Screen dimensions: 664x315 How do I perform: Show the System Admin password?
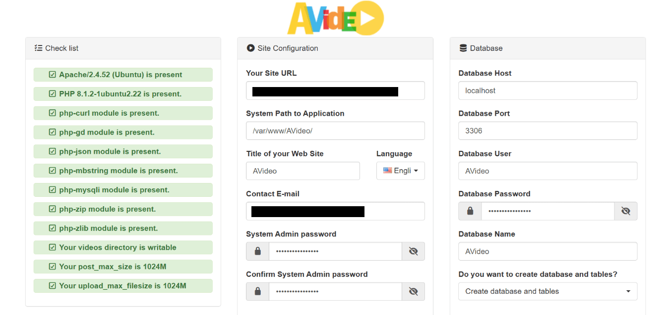[x=413, y=251]
